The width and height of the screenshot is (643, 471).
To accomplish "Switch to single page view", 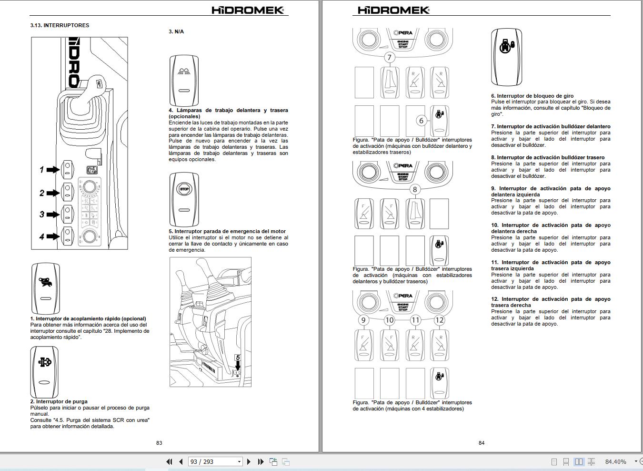I will (x=554, y=461).
